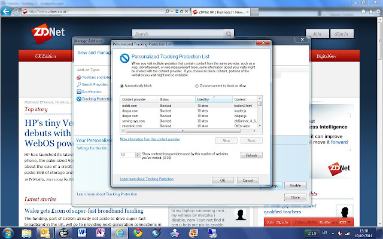Open the UK Edition menu item
This screenshot has height=239, width=383.
pyautogui.click(x=45, y=56)
